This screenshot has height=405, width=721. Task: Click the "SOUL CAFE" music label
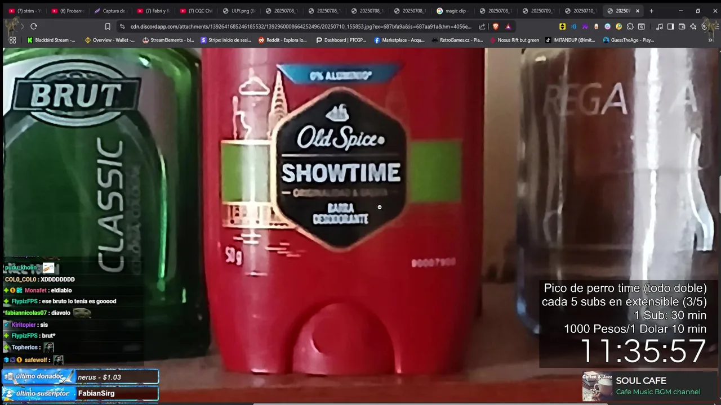[x=641, y=381]
